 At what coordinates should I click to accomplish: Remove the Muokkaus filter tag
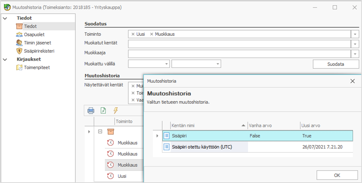coord(152,34)
